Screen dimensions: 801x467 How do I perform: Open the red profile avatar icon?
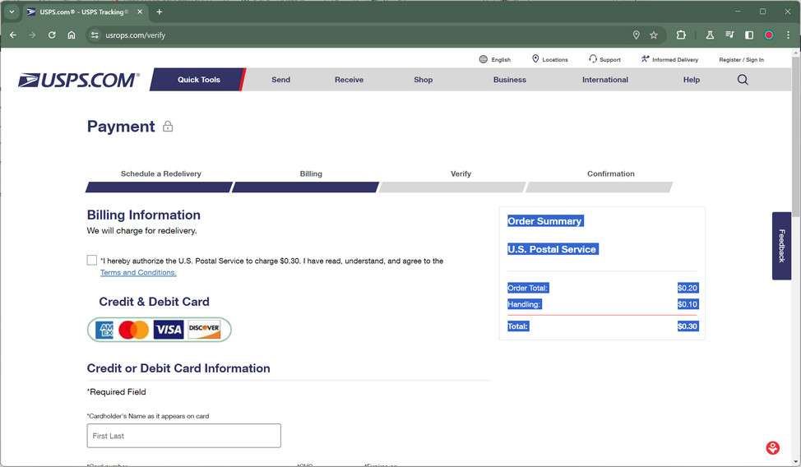click(768, 35)
